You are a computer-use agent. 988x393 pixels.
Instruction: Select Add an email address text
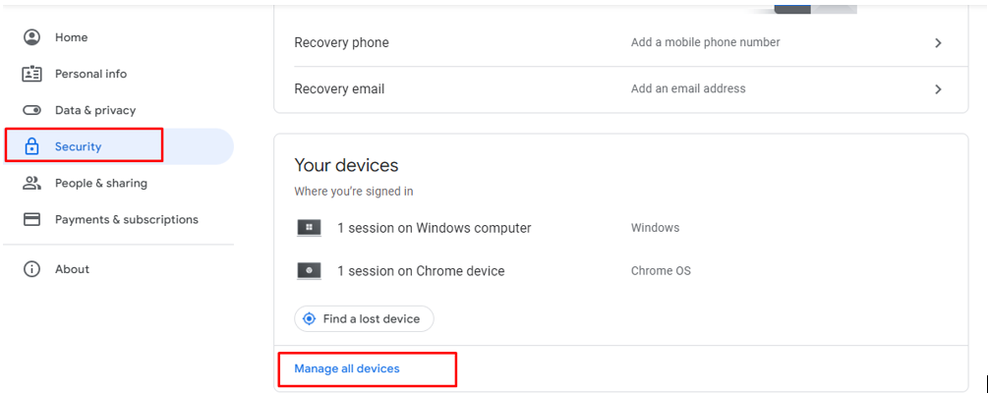[688, 88]
